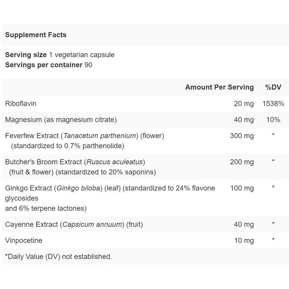Select the Riboflavin row label
The width and height of the screenshot is (289, 289).
tap(21, 104)
